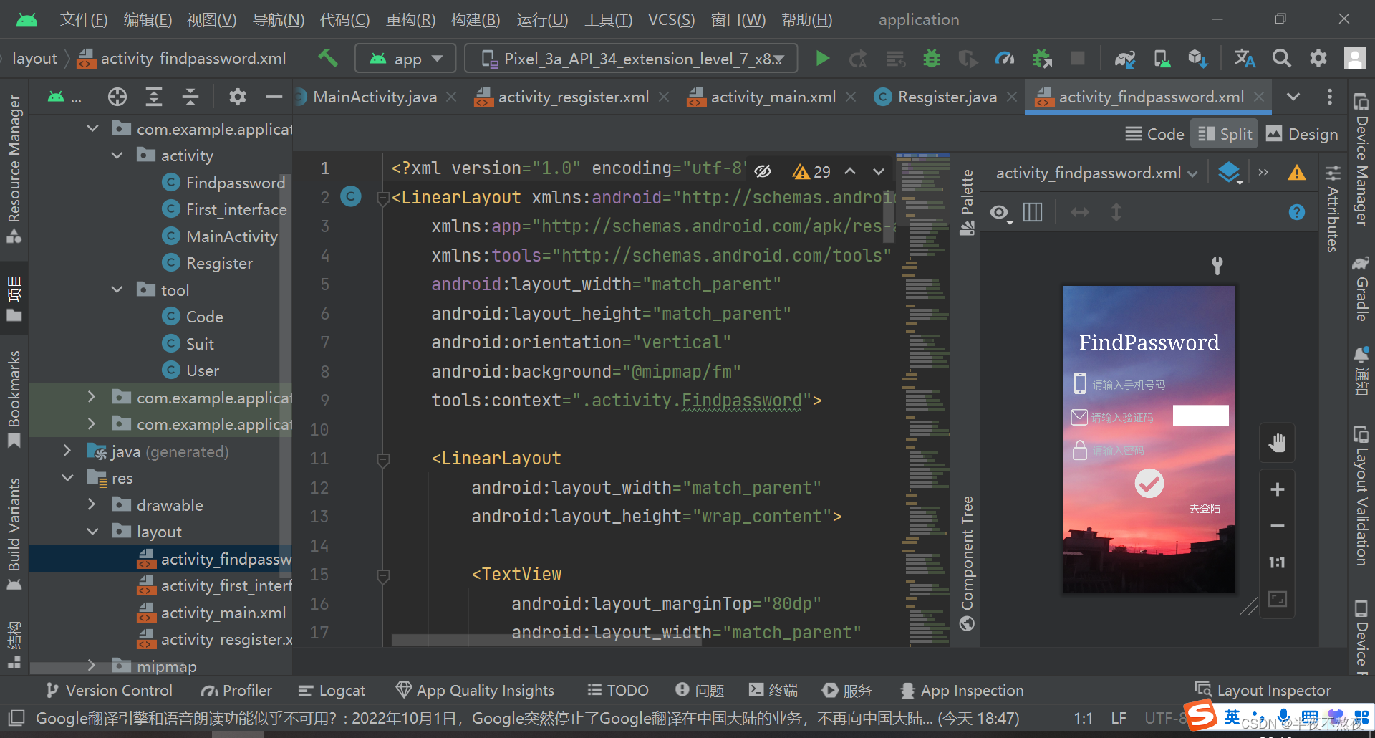This screenshot has width=1375, height=738.
Task: Toggle the view options eye icon in preview
Action: (x=1000, y=212)
